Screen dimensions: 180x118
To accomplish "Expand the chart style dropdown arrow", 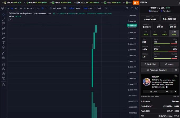I will pos(46,8).
